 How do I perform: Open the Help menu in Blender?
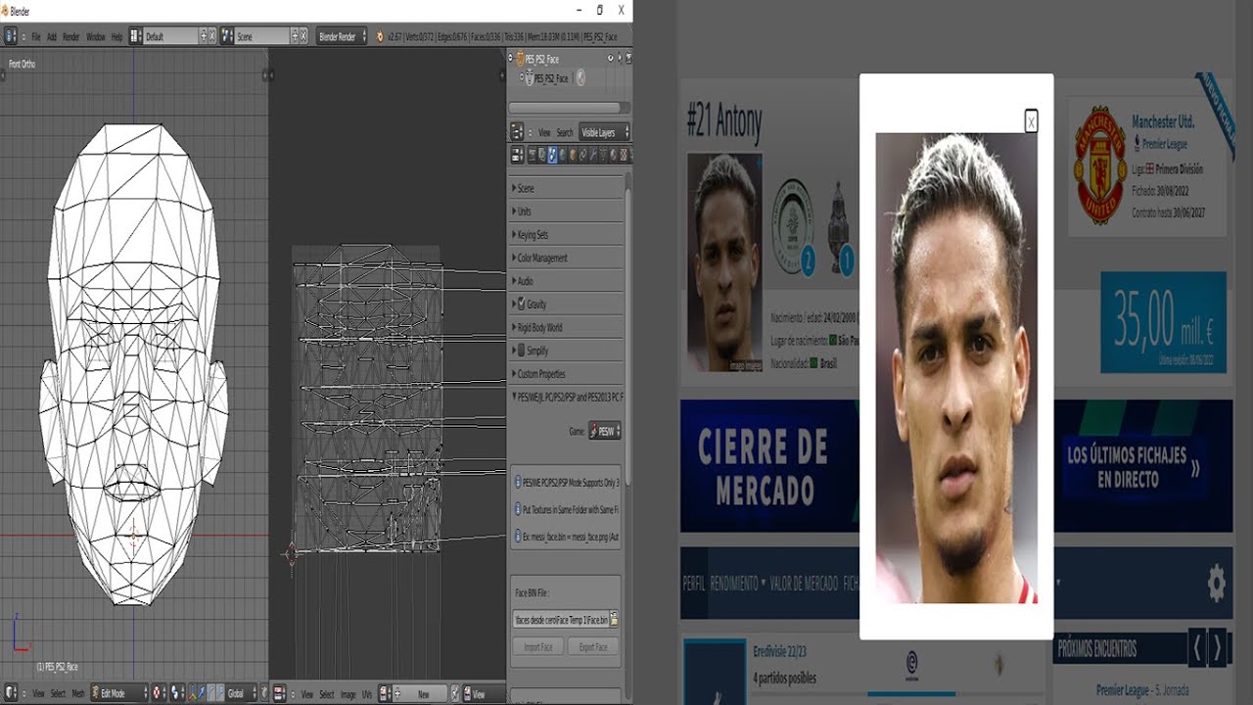116,36
